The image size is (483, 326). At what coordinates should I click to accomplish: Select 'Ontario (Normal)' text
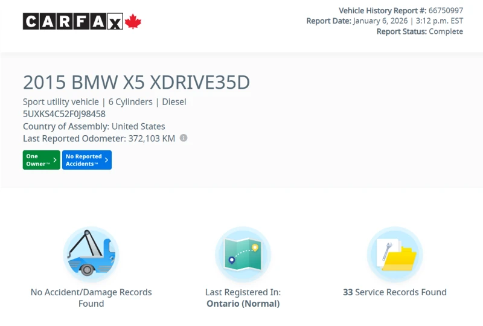[243, 304]
